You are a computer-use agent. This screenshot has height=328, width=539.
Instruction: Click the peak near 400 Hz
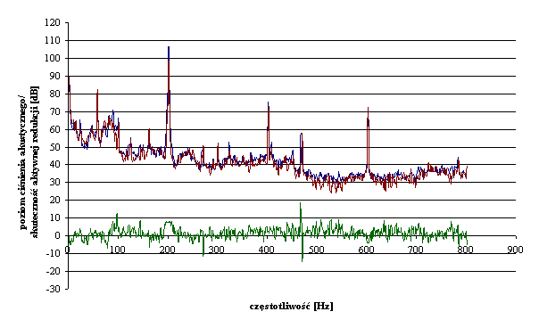(x=268, y=103)
